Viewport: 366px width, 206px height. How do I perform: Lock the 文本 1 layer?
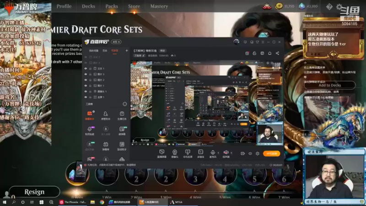90,69
